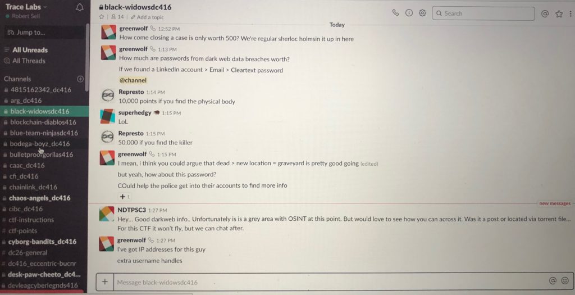Attach a file using plus button

coord(105,282)
